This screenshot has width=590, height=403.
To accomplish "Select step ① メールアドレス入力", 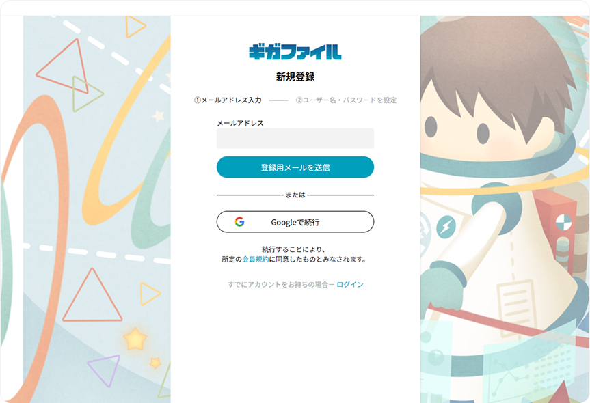I will coord(228,100).
